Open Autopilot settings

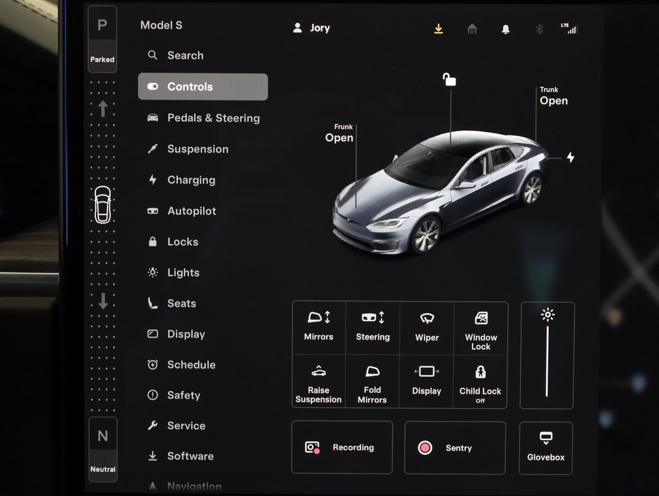point(181,211)
